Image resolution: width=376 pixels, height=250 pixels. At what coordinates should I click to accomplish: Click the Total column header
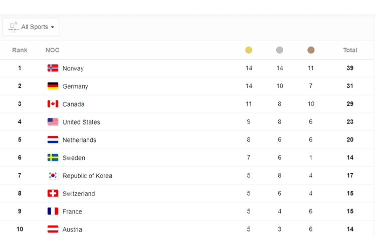pyautogui.click(x=350, y=50)
